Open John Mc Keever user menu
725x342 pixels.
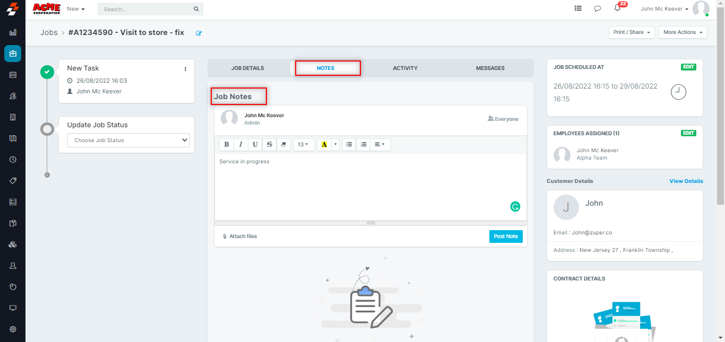click(x=664, y=9)
